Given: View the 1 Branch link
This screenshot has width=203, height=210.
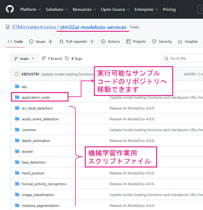Looking at the screenshot, I should pos(52,59).
